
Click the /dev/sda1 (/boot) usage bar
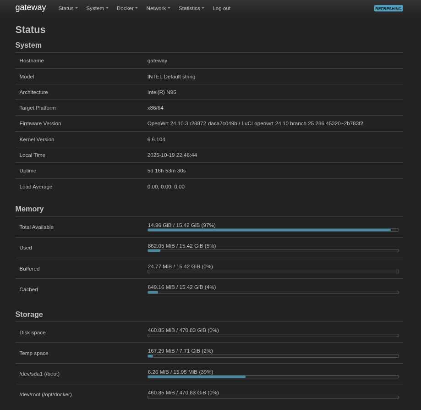pyautogui.click(x=273, y=377)
